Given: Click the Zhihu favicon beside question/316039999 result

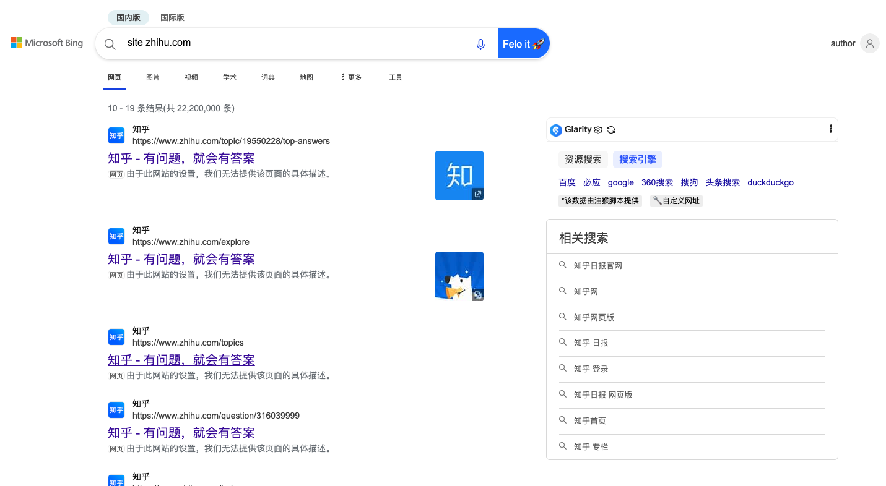Looking at the screenshot, I should coord(116,410).
